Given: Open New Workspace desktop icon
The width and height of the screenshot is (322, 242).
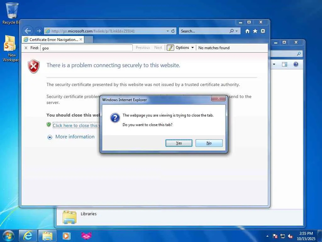Looking at the screenshot, I should tap(10, 48).
